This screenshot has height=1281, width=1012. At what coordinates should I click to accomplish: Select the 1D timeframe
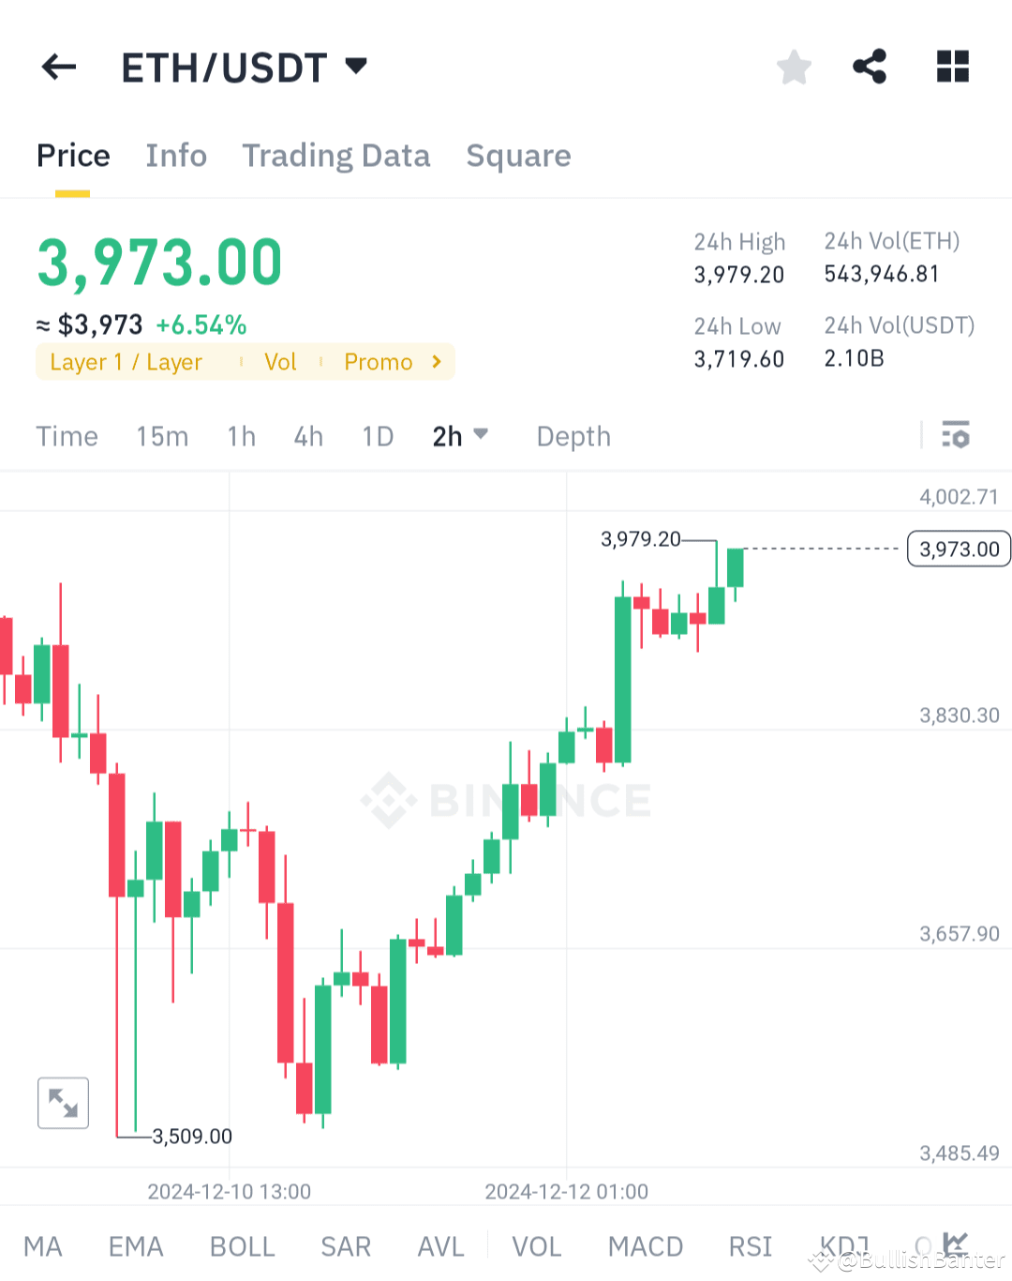pos(378,435)
